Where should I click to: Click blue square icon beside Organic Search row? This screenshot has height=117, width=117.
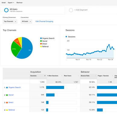coord(7,87)
